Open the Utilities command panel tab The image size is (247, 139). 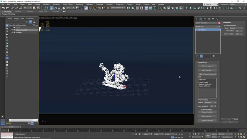click(x=217, y=19)
